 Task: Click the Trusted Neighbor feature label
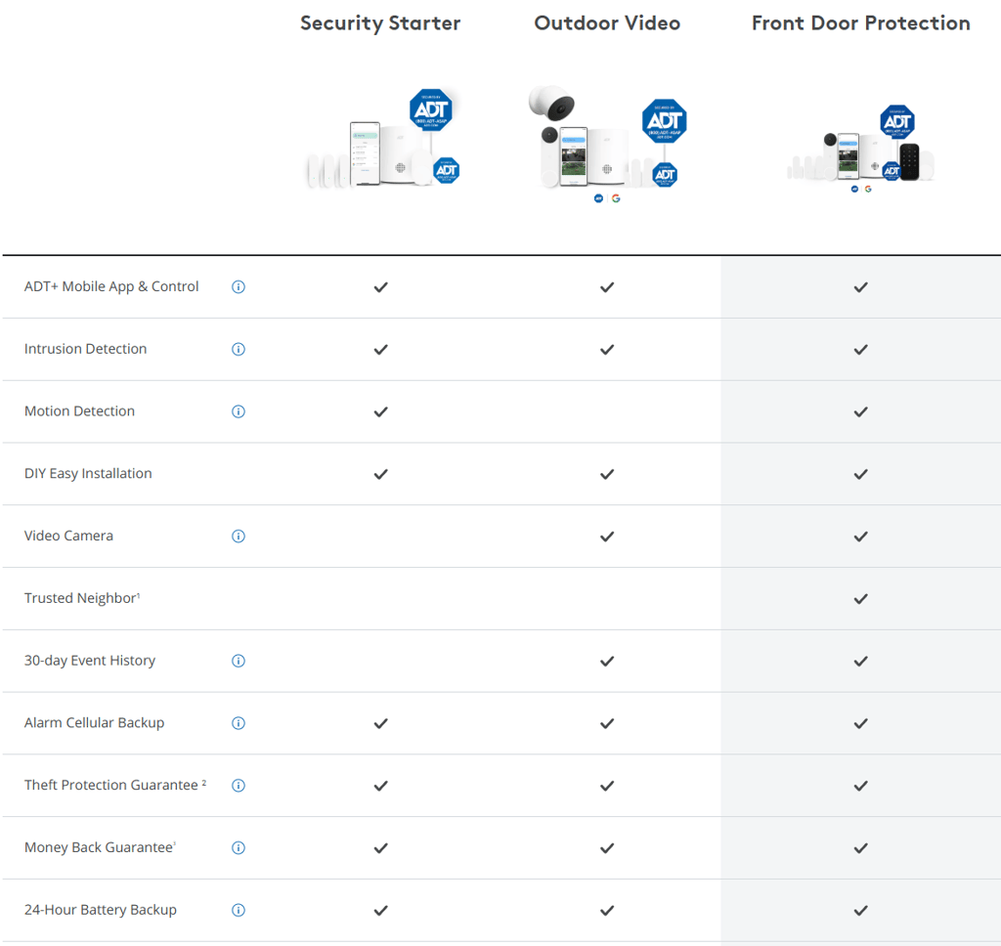[81, 598]
